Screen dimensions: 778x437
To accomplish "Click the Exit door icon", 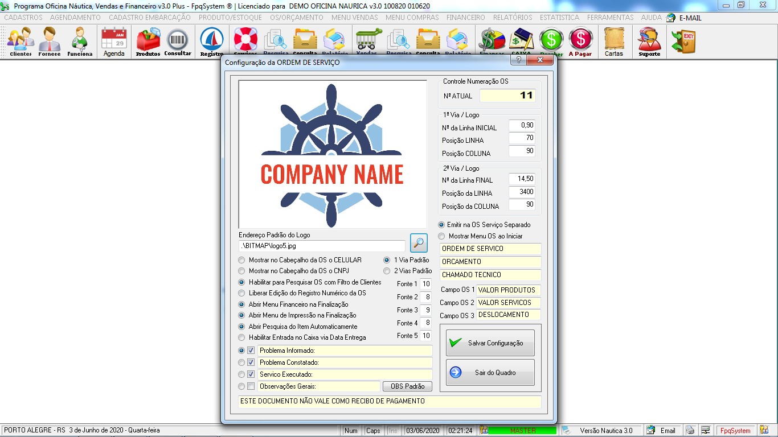I will point(684,42).
